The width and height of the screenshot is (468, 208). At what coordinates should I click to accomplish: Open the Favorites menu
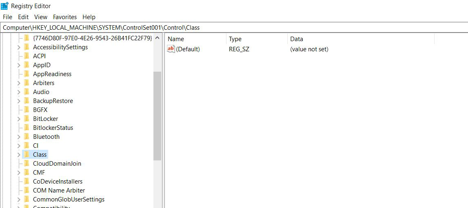(64, 17)
